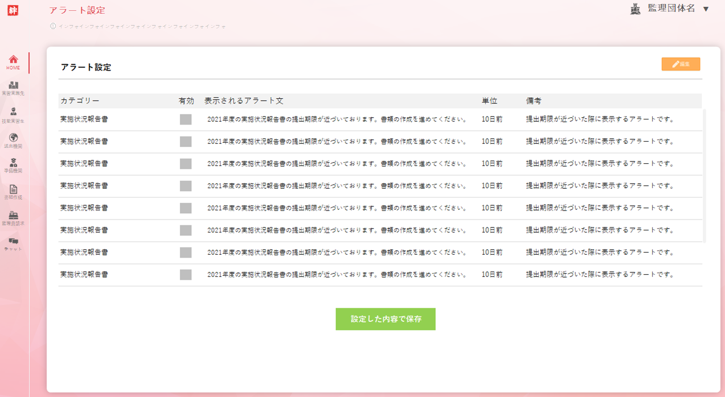
Task: Open 監理費請求 in the sidebar
Action: coord(14,216)
